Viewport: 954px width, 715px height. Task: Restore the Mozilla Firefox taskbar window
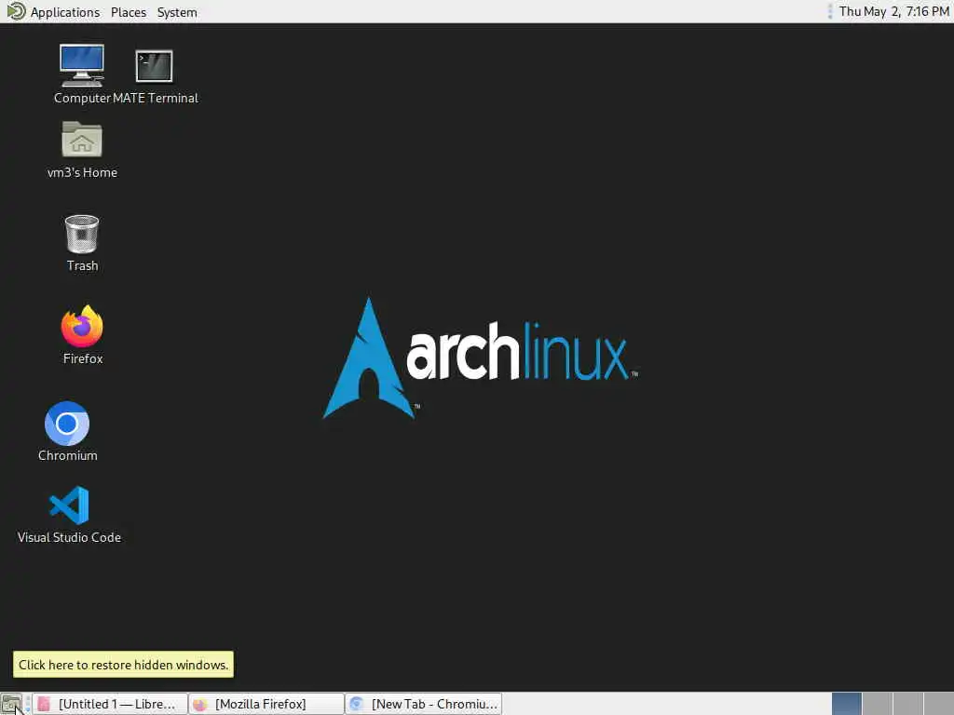266,704
